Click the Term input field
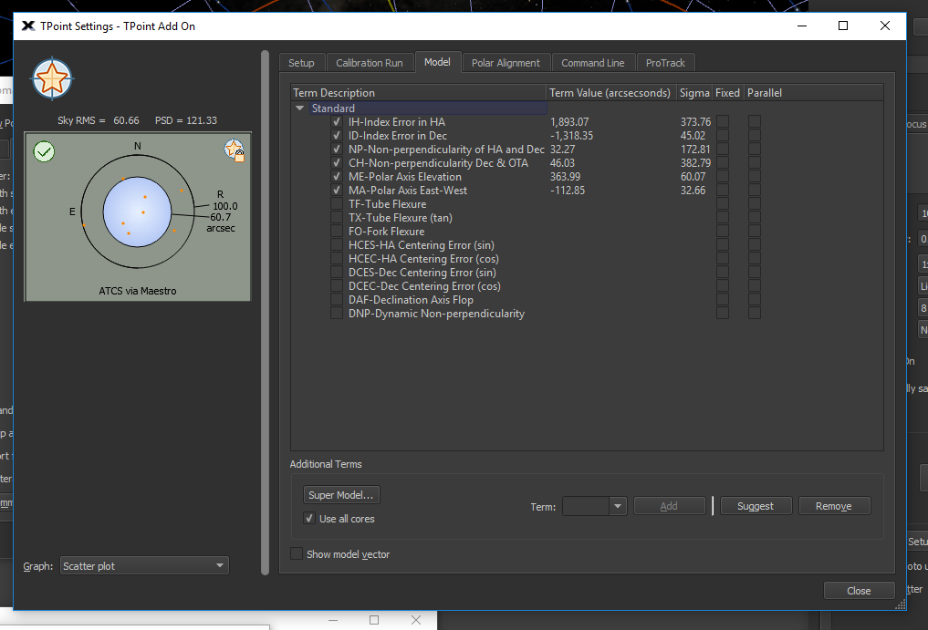 [586, 506]
